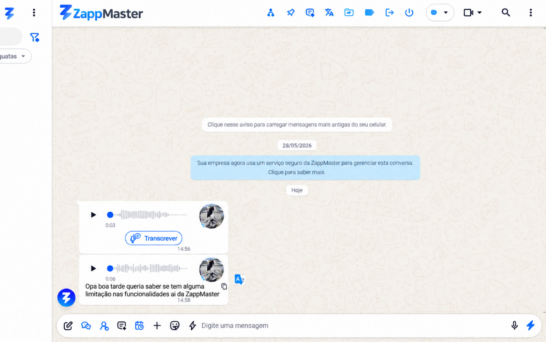
Task: Seek within the 0:03 audio waveform slider
Action: pyautogui.click(x=147, y=215)
